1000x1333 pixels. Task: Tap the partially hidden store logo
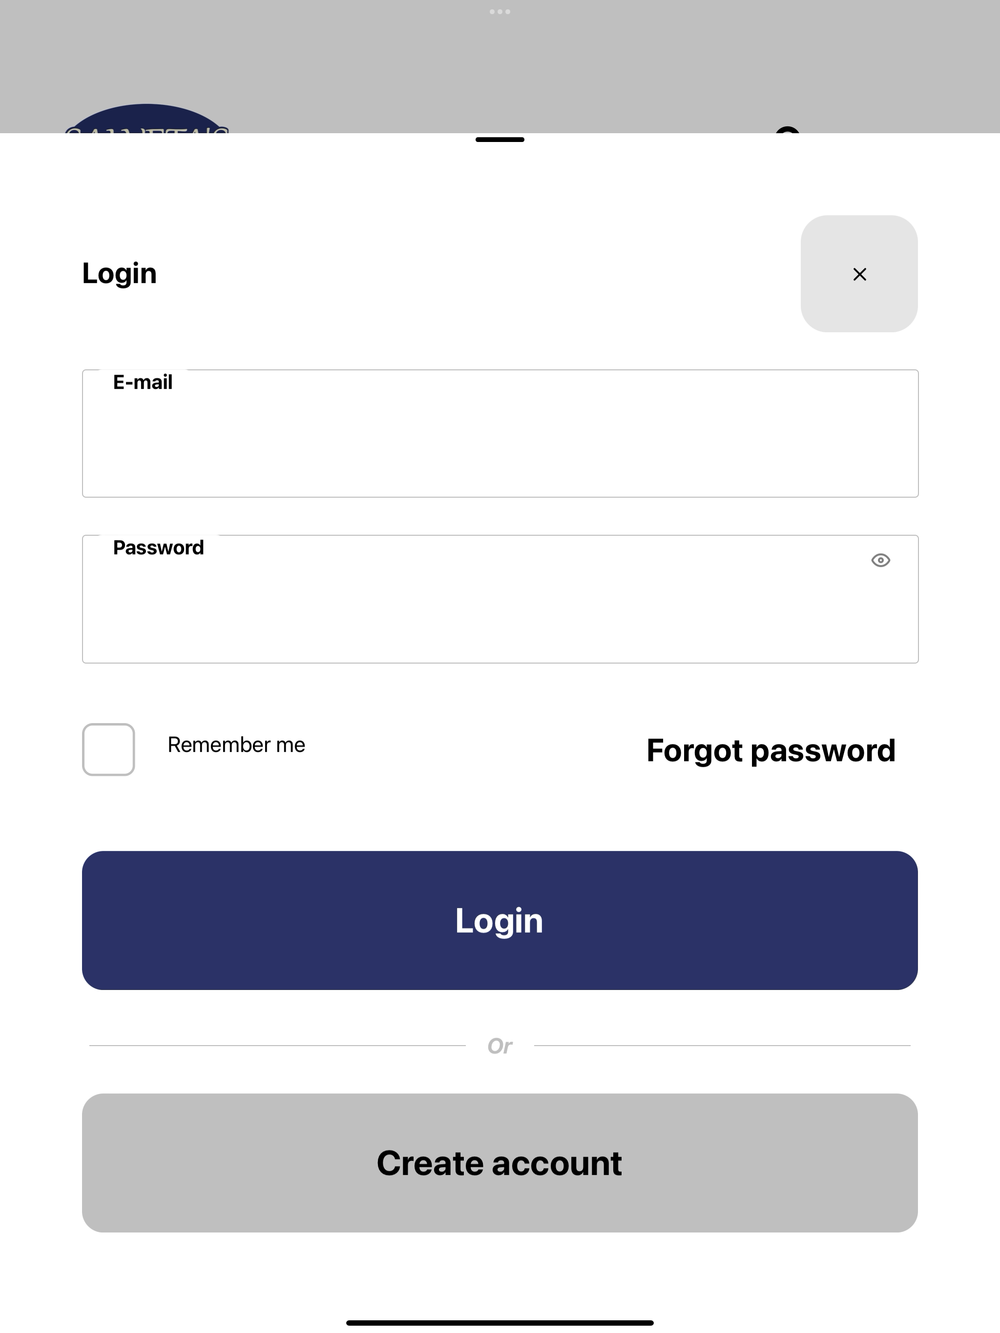coord(146,119)
